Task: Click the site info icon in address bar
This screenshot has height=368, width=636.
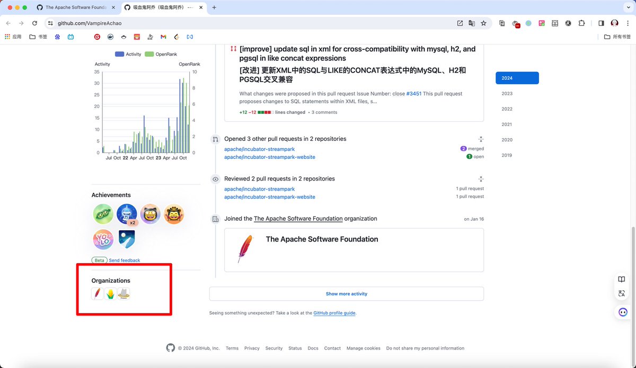Action: [50, 23]
